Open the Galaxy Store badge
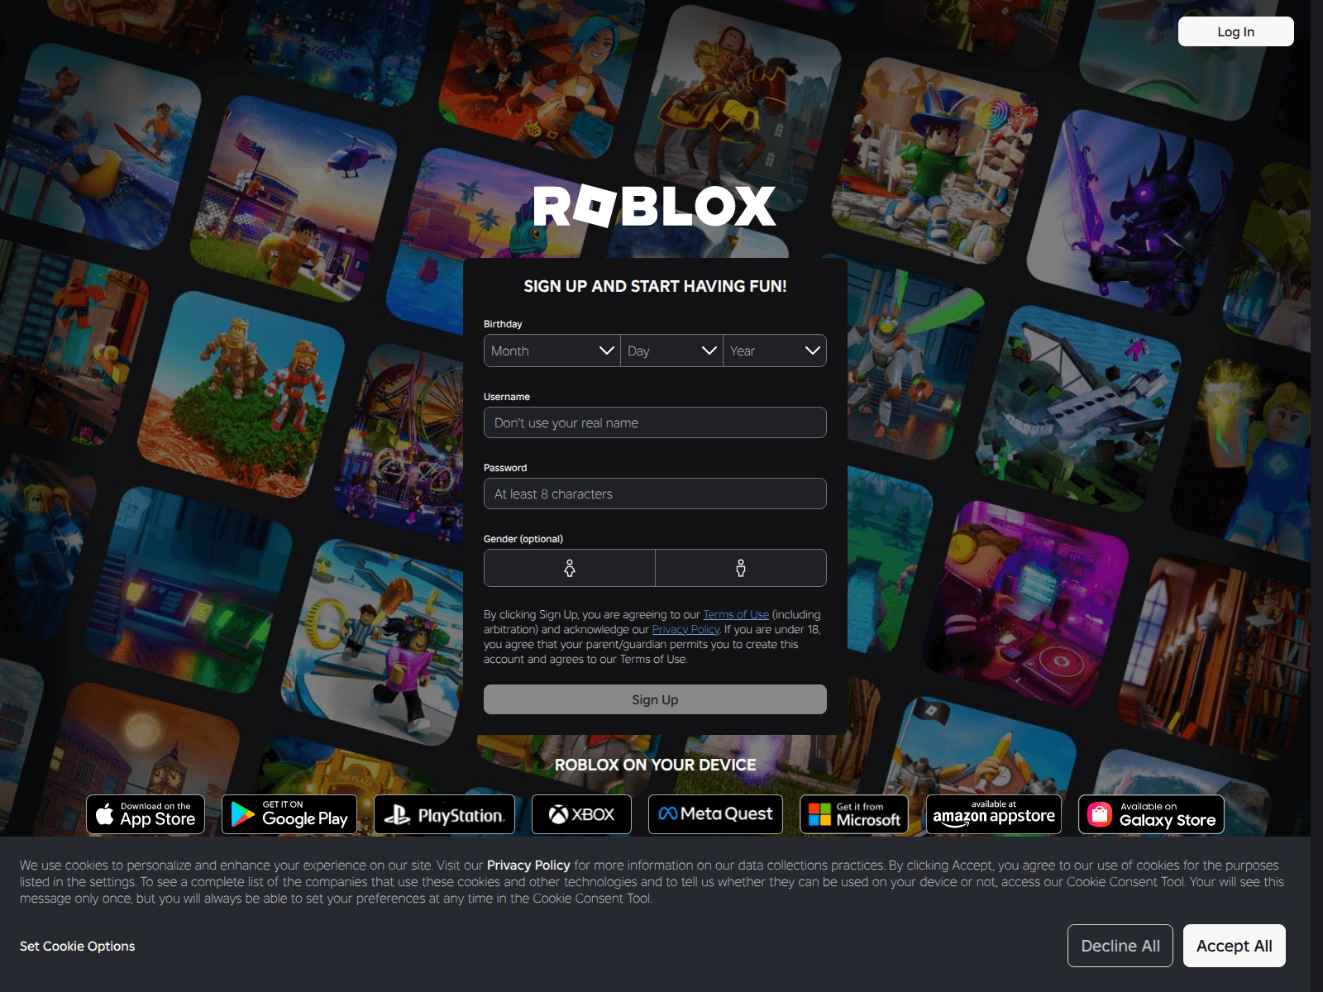Image resolution: width=1323 pixels, height=992 pixels. (x=1151, y=814)
